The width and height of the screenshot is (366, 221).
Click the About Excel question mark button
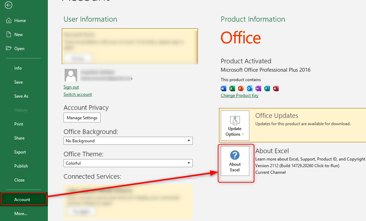pyautogui.click(x=235, y=161)
